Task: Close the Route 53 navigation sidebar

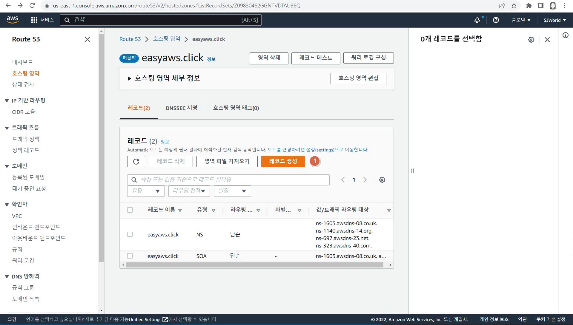Action: (87, 39)
